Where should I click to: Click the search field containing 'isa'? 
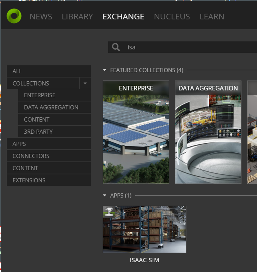point(183,47)
